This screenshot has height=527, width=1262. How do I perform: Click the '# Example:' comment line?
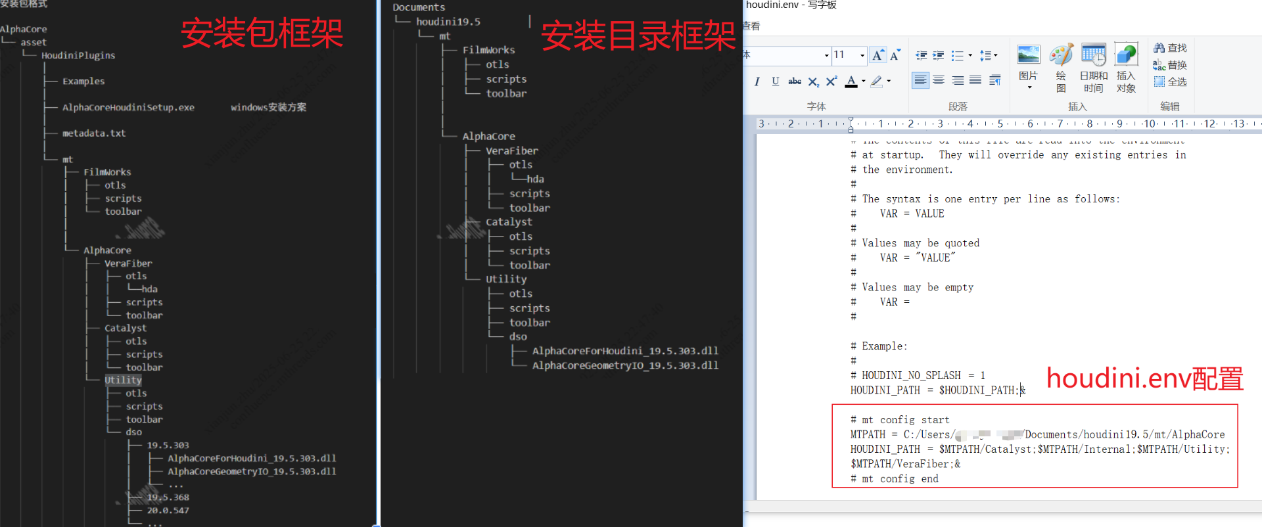pos(879,346)
